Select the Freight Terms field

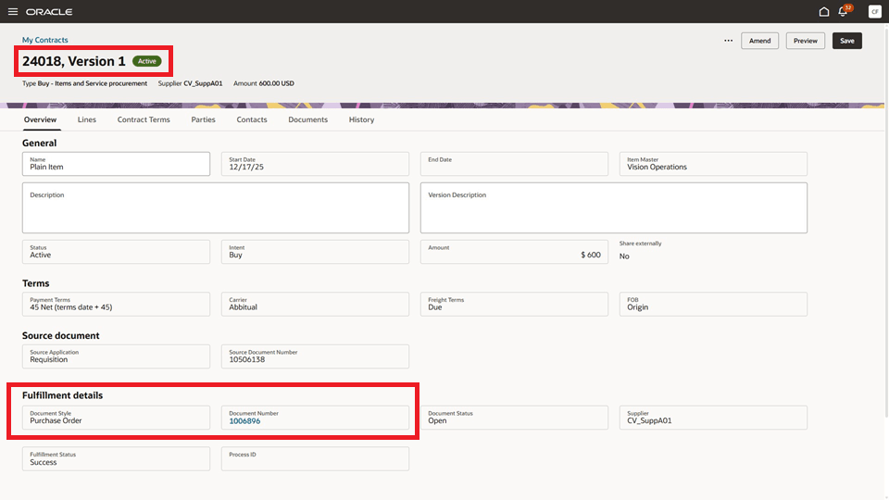pos(514,305)
